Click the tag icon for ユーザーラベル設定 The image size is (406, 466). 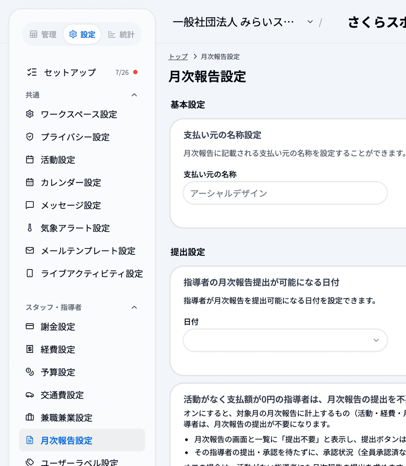[30, 463]
